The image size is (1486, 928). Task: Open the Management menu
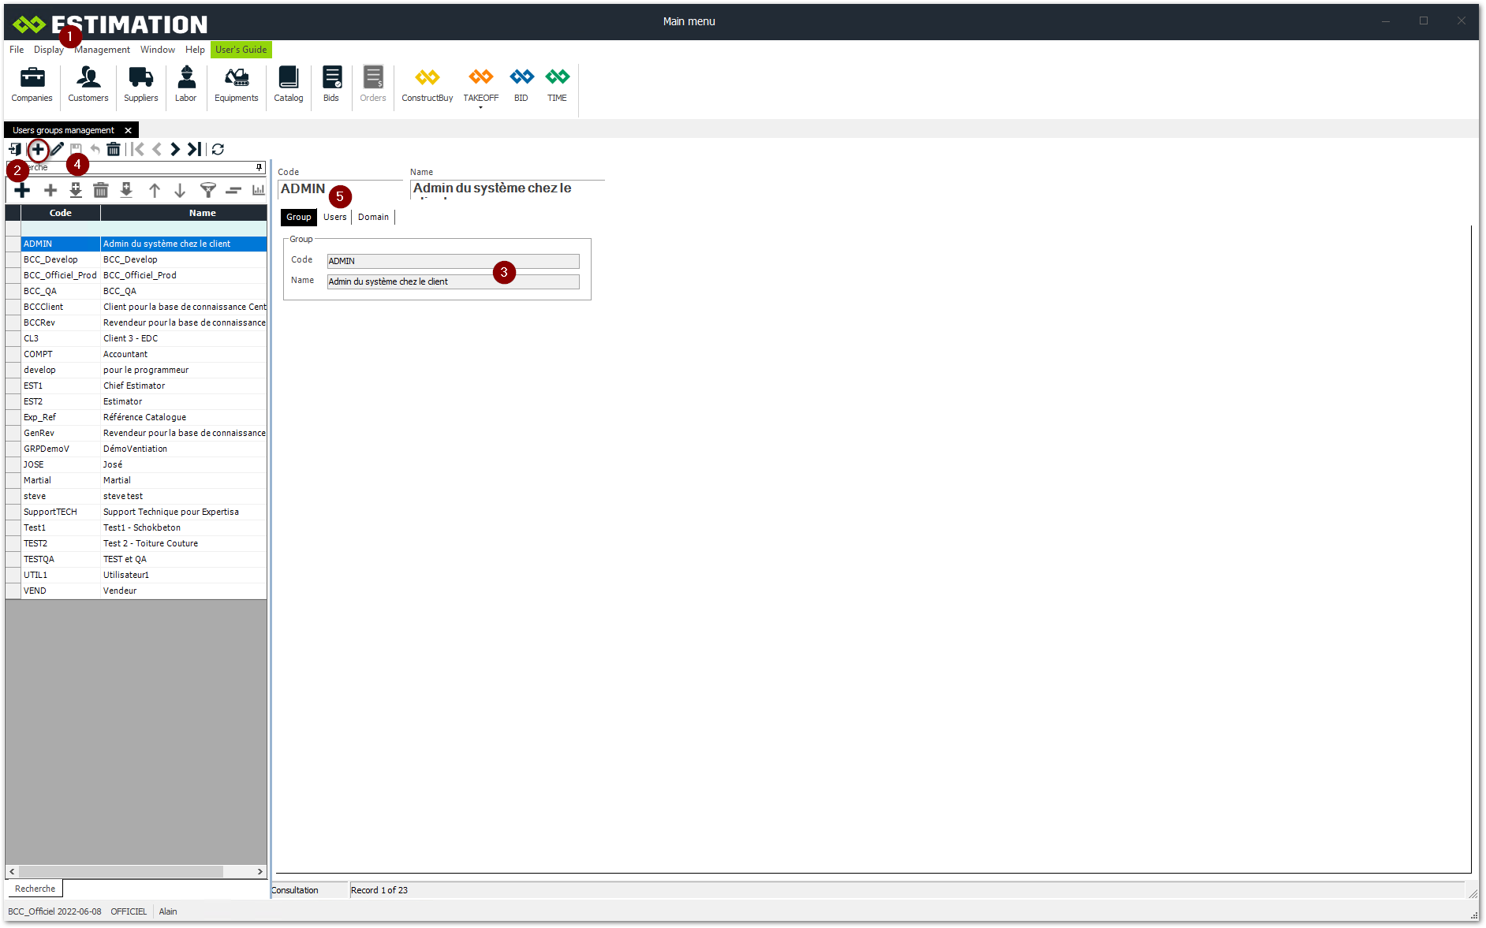[103, 50]
